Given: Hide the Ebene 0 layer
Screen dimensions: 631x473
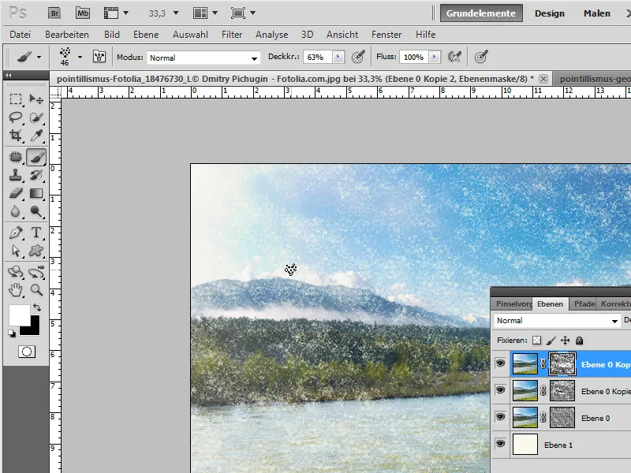Looking at the screenshot, I should point(500,417).
